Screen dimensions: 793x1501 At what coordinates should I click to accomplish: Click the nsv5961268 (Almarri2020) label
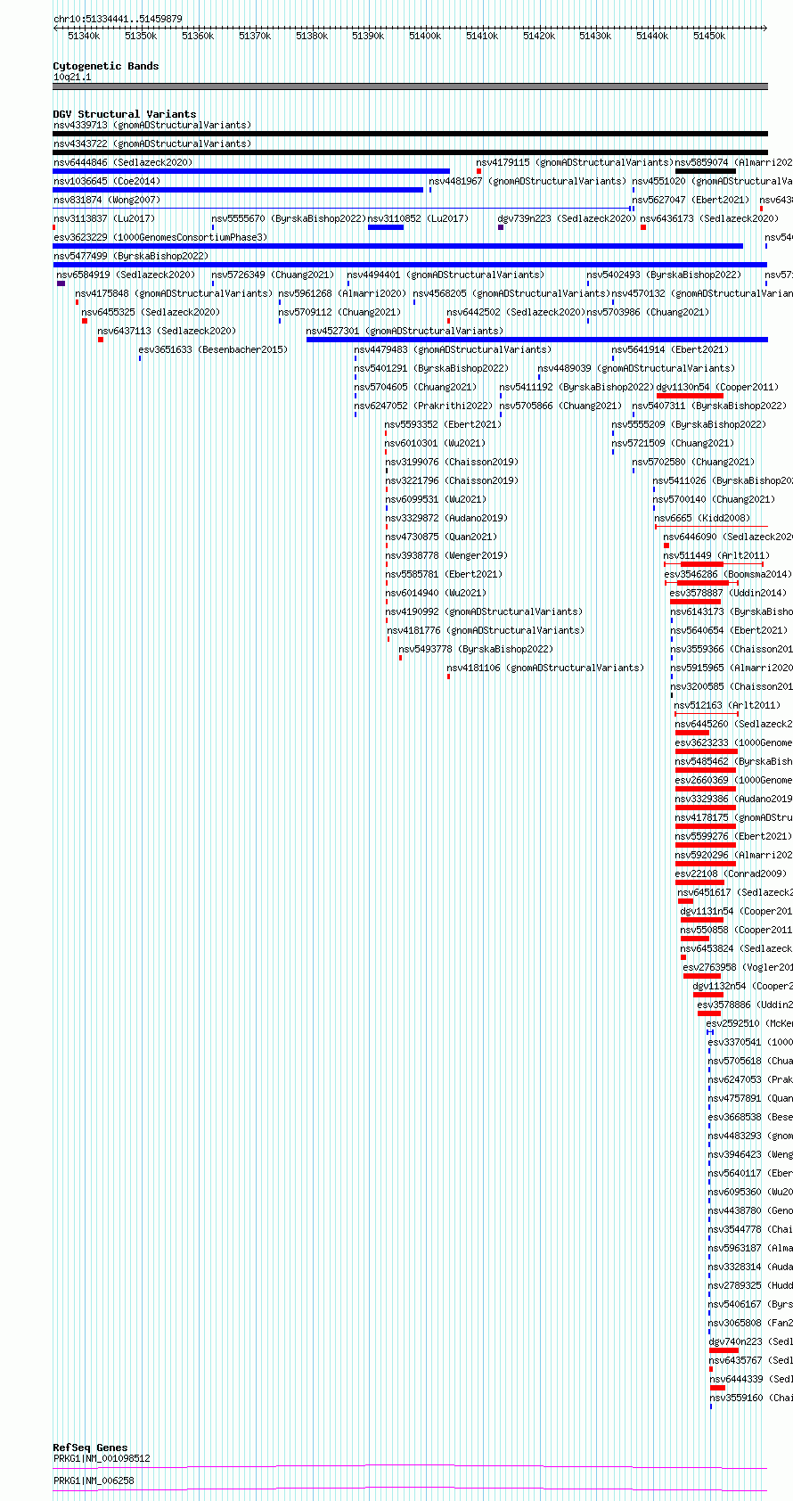[342, 293]
